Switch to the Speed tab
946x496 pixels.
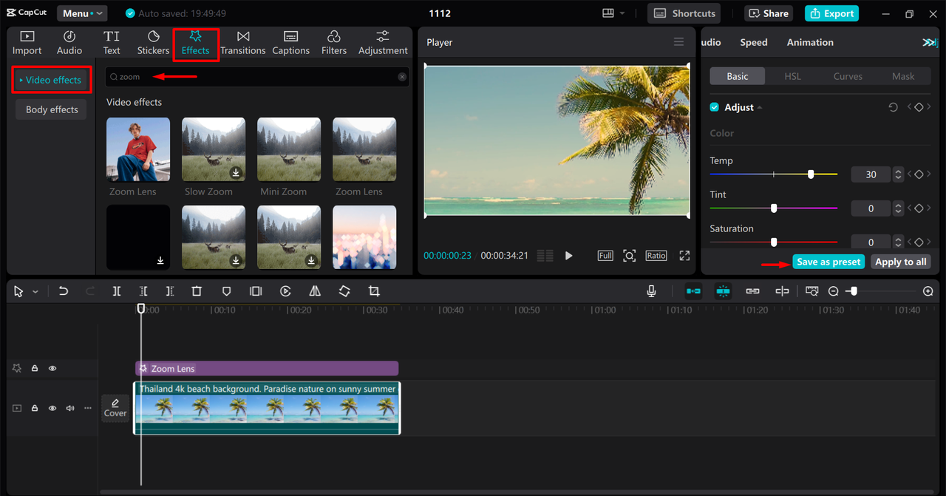(x=754, y=42)
